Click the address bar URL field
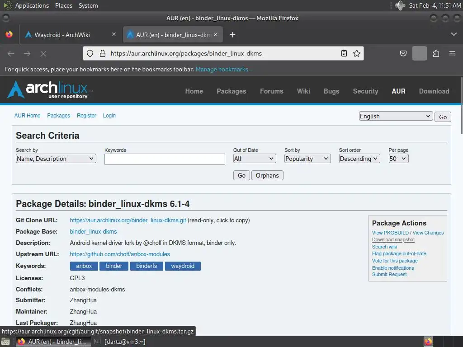This screenshot has width=463, height=347. tap(223, 53)
